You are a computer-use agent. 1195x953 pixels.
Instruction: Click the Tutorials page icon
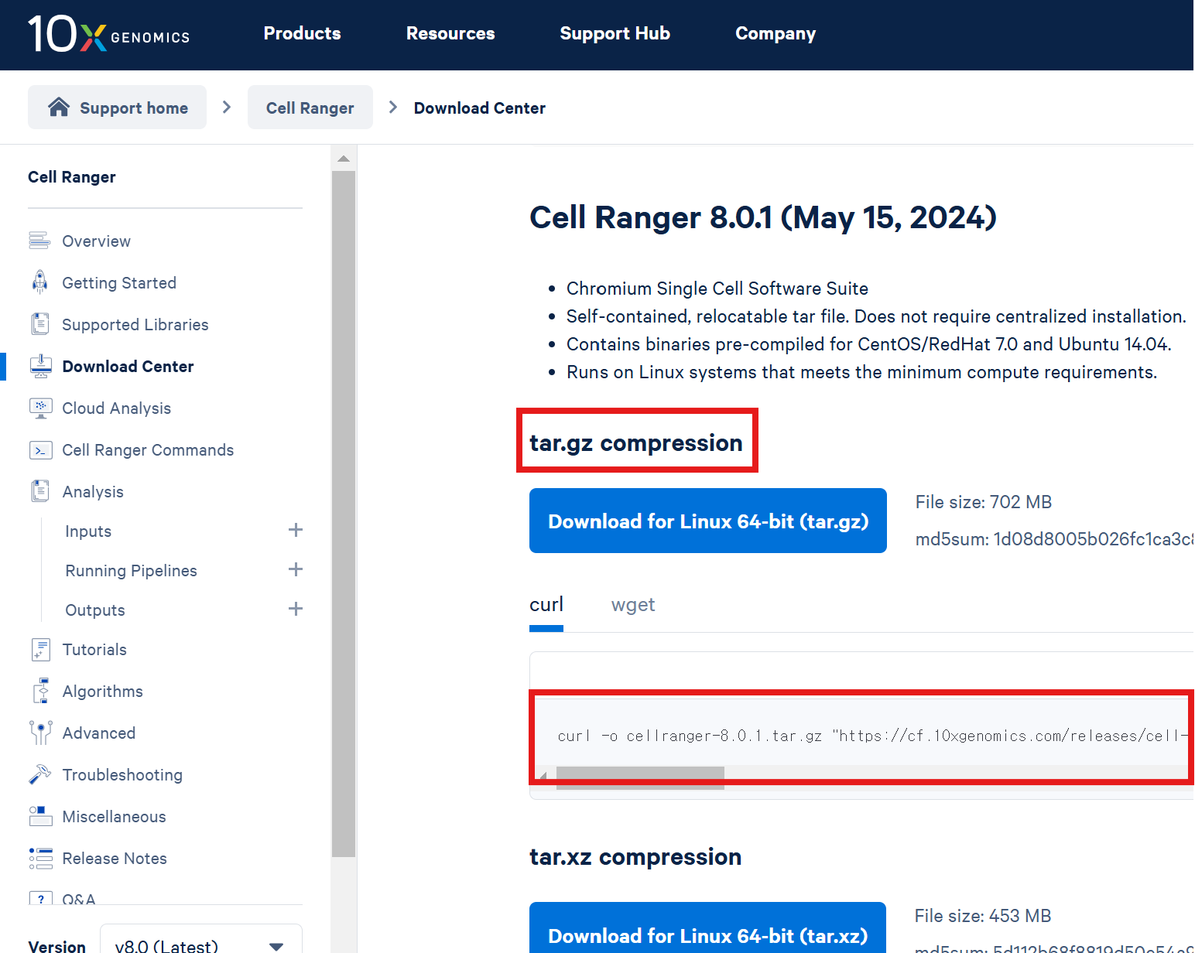coord(40,649)
